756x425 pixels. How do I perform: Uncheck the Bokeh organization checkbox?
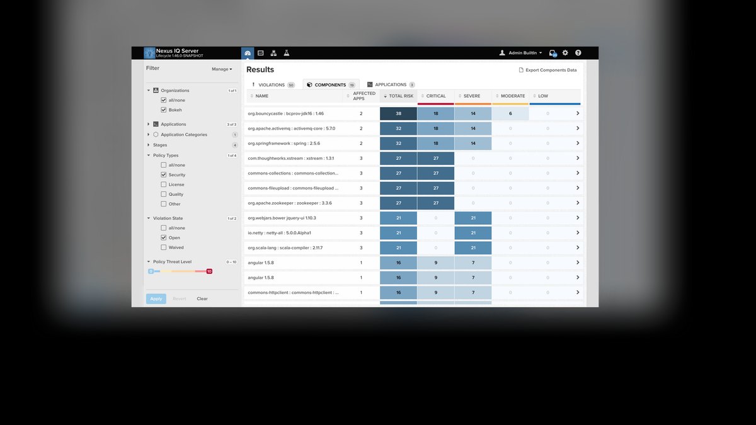coord(164,110)
